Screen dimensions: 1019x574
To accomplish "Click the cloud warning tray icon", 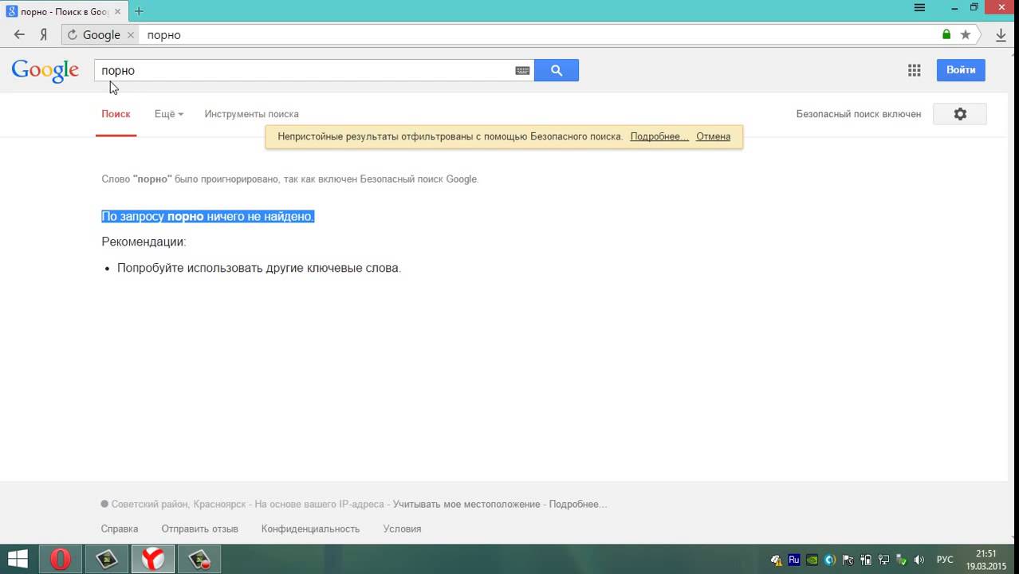I will pos(777,560).
